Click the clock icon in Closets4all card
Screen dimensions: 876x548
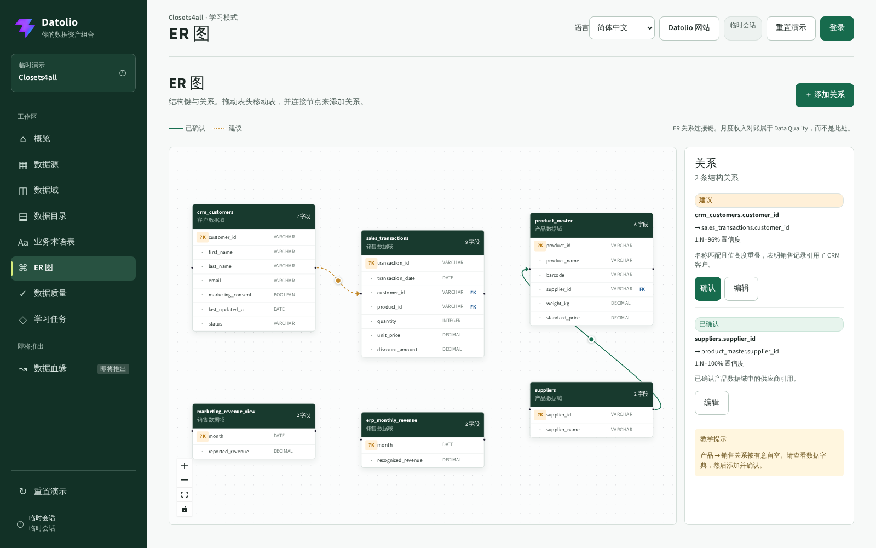tap(123, 73)
